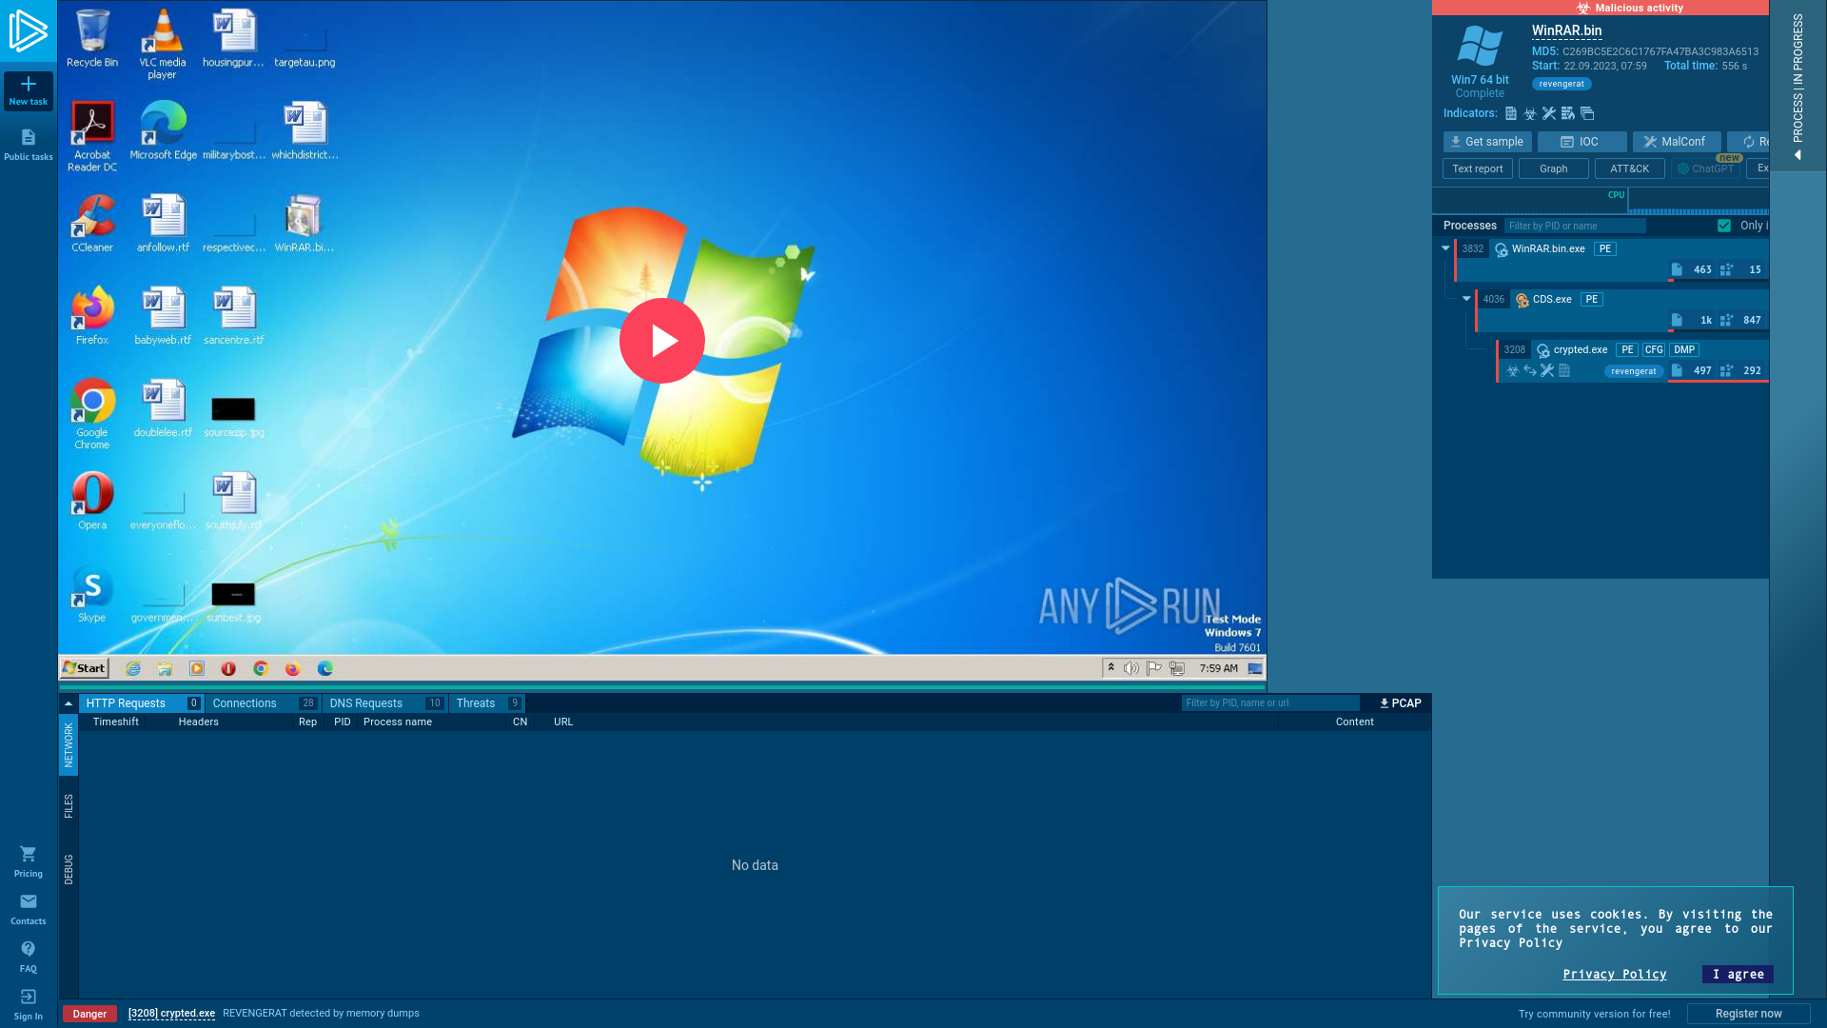The image size is (1827, 1028).
Task: Click the biohazard indicator icon
Action: [x=1530, y=113]
